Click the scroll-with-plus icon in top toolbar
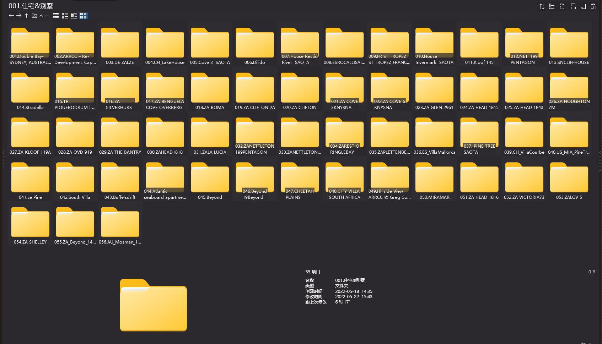 573,6
